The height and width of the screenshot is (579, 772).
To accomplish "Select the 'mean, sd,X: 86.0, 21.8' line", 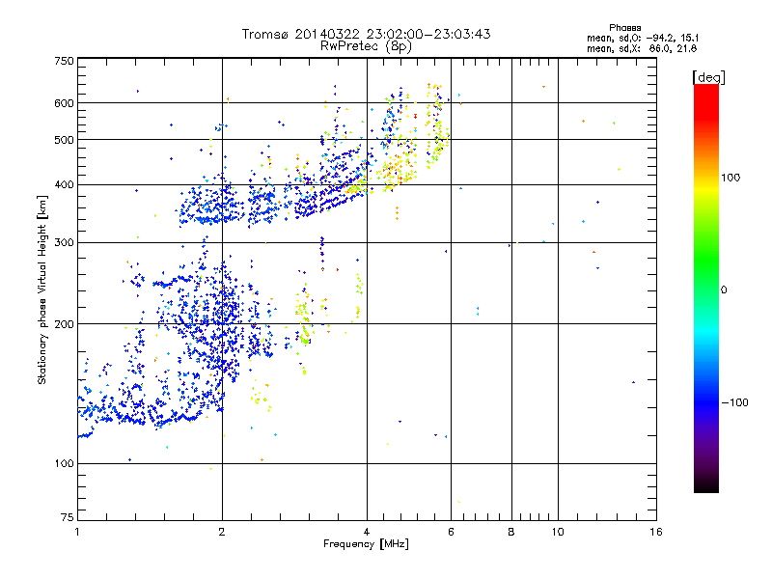I will pyautogui.click(x=642, y=48).
